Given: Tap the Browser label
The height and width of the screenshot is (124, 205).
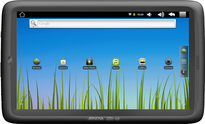Looking at the screenshot, I should coord(37,68).
